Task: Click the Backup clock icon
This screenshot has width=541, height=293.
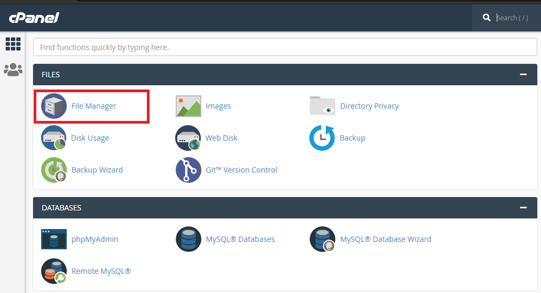Action: 323,138
